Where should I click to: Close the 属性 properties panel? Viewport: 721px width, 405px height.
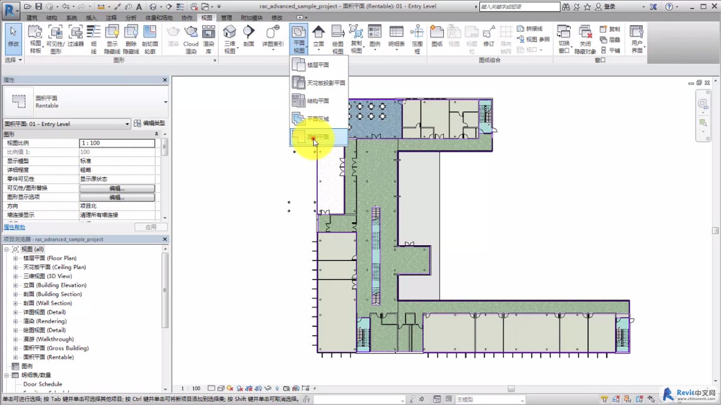[x=165, y=80]
